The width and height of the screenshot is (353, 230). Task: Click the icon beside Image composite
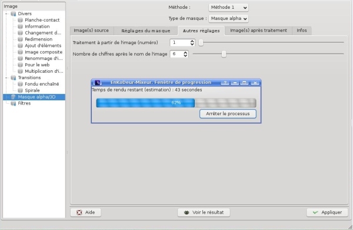click(x=20, y=52)
